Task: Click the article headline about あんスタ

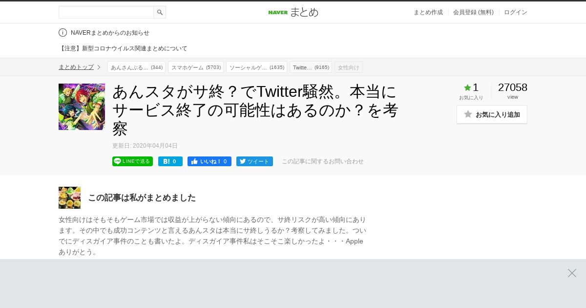Action: pyautogui.click(x=255, y=110)
